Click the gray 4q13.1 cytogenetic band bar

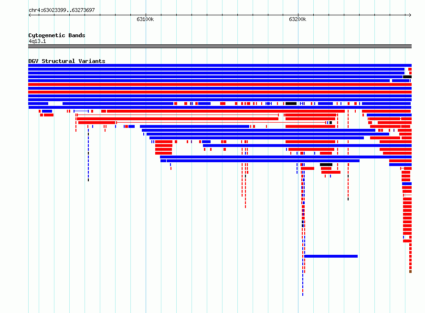point(220,46)
